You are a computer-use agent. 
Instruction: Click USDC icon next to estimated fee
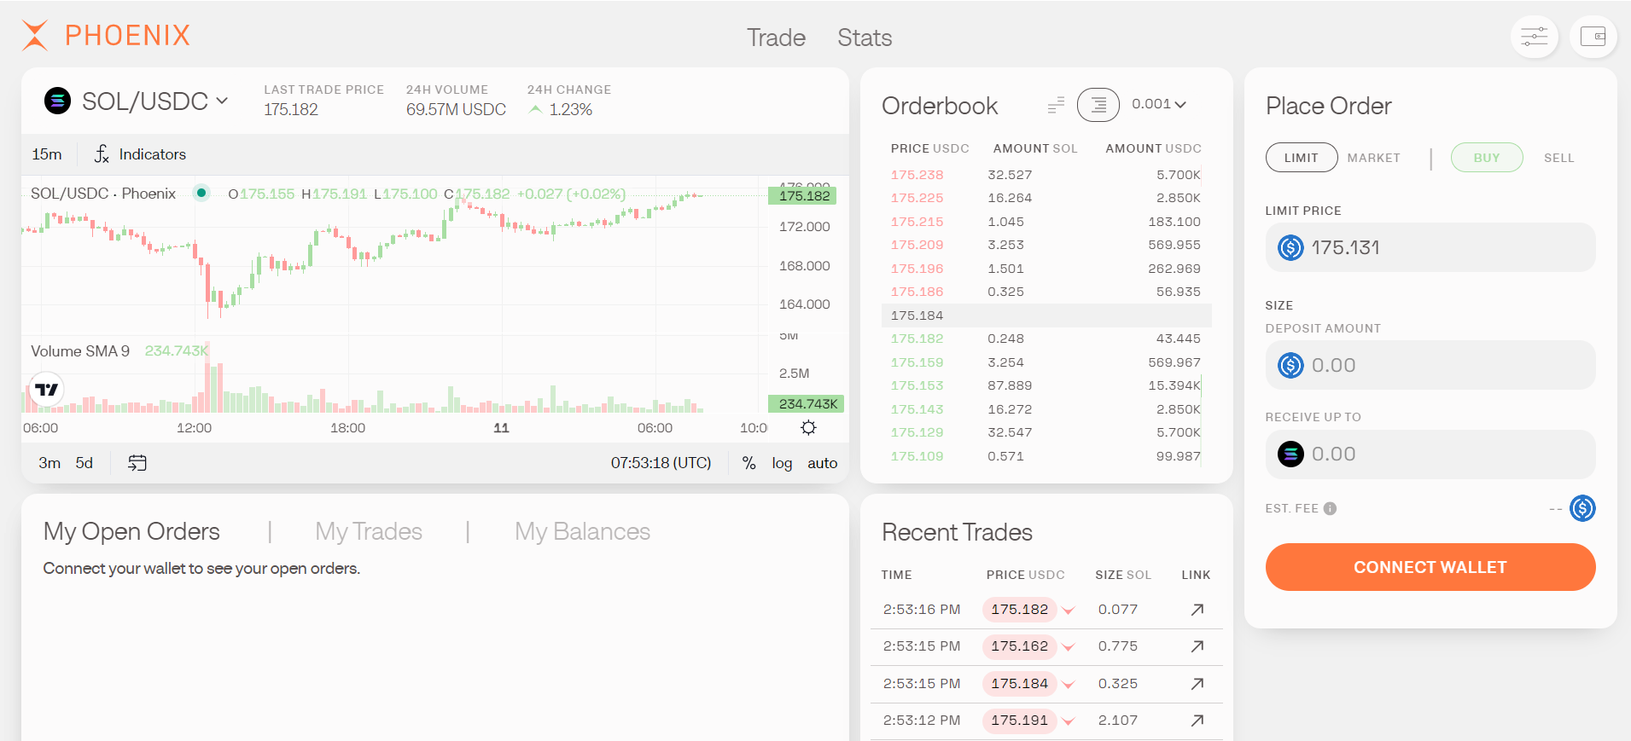point(1582,509)
